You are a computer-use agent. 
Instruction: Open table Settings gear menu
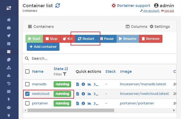[x=160, y=27]
